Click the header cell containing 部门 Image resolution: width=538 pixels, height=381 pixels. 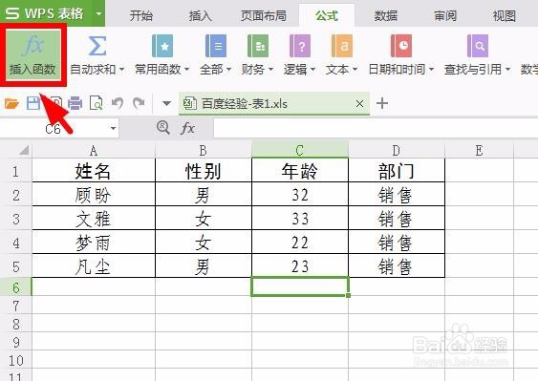[397, 170]
